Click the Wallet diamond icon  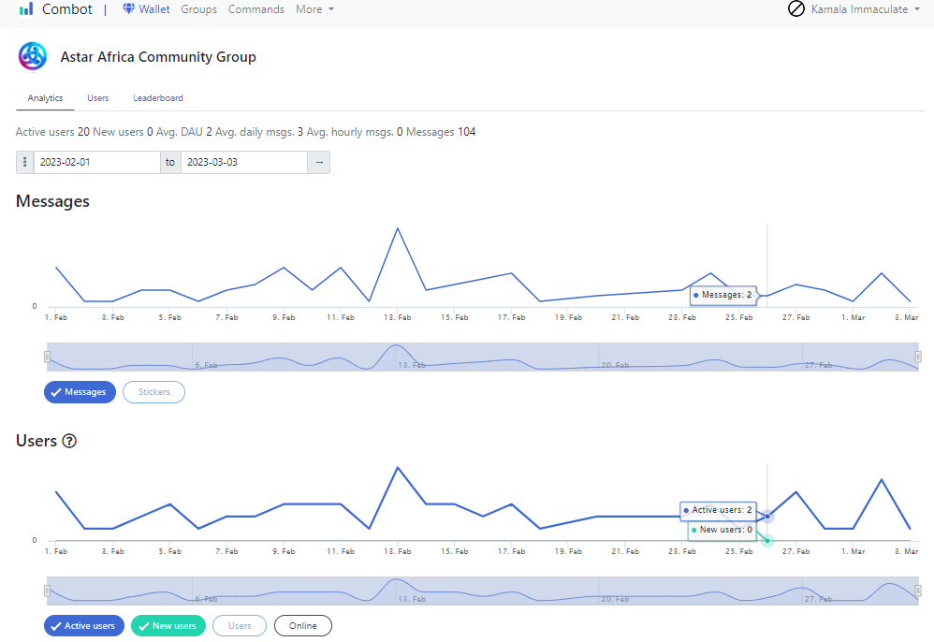[x=128, y=8]
